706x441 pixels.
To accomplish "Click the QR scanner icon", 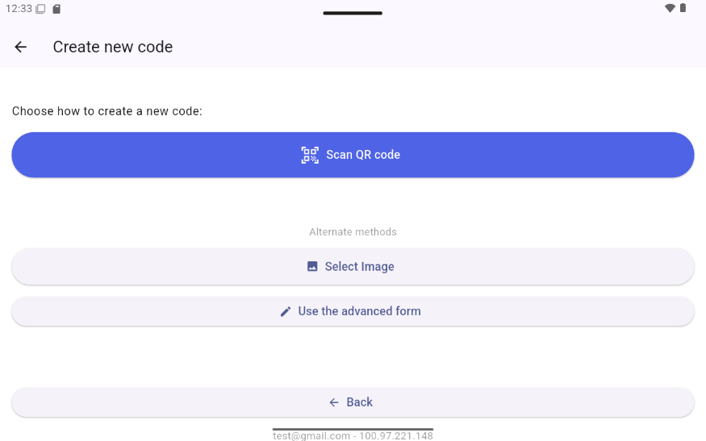I will tap(310, 155).
